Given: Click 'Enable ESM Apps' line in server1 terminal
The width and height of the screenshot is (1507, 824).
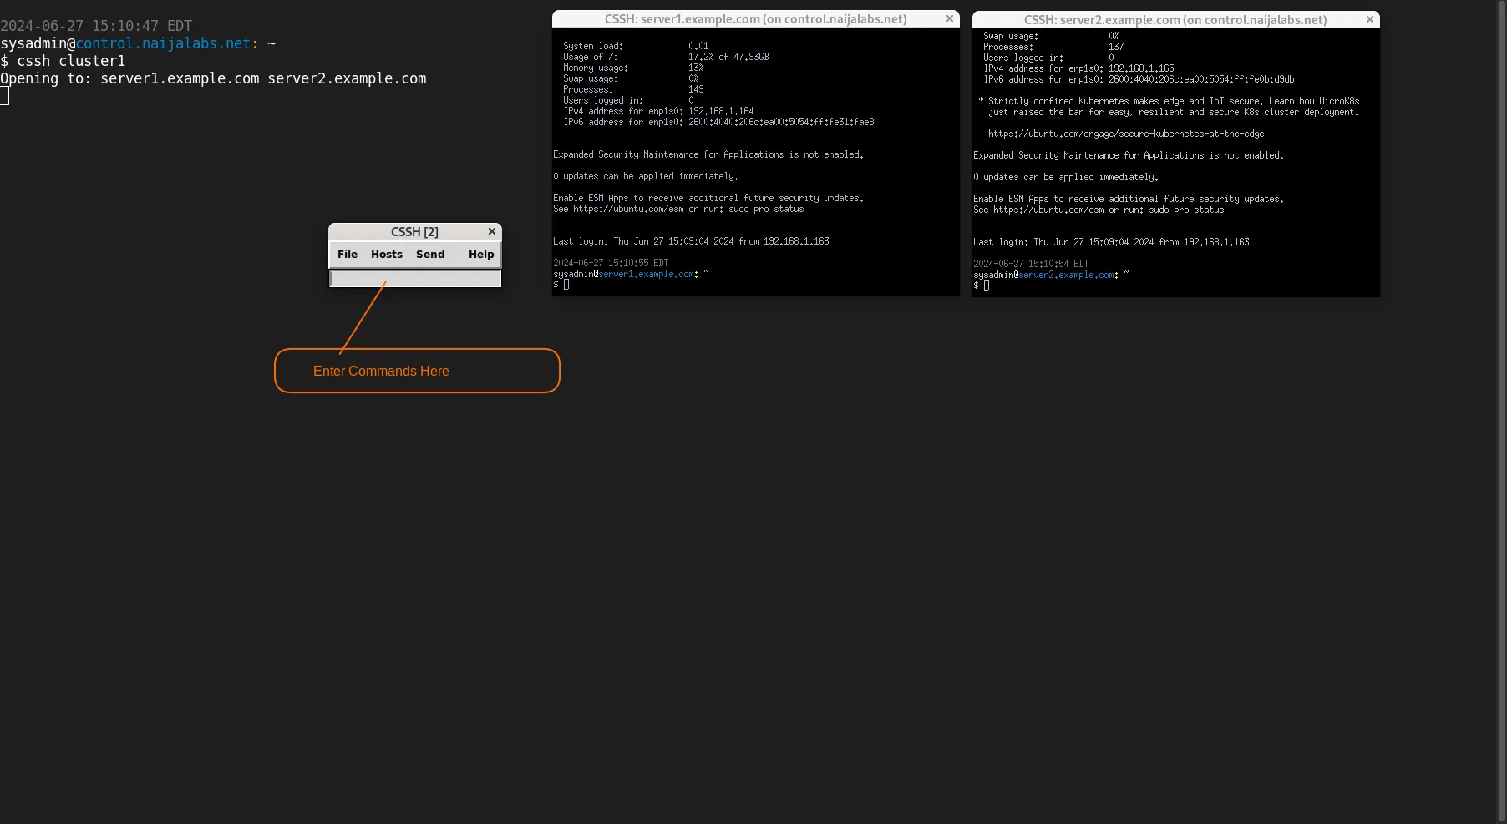Looking at the screenshot, I should point(708,198).
